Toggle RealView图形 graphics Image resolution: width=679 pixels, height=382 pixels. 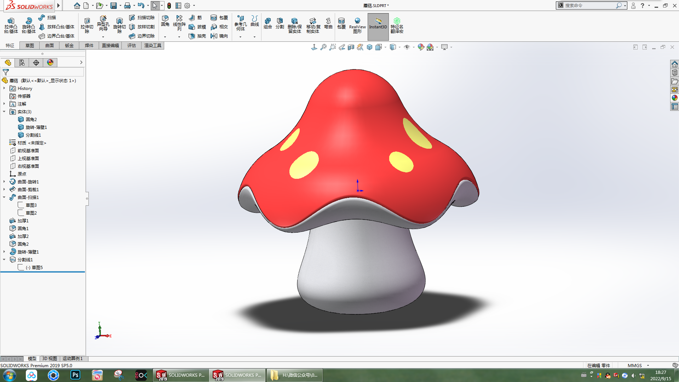pos(357,25)
